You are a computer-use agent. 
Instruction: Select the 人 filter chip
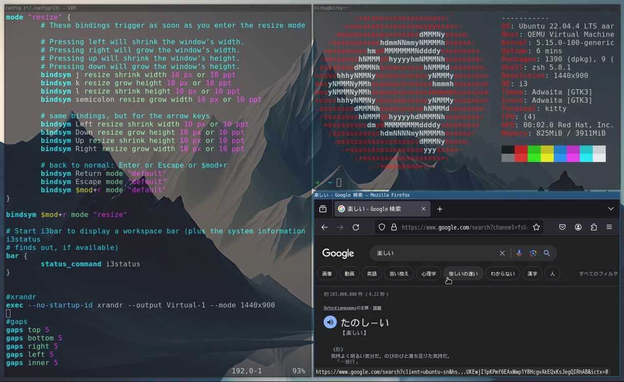click(x=552, y=274)
